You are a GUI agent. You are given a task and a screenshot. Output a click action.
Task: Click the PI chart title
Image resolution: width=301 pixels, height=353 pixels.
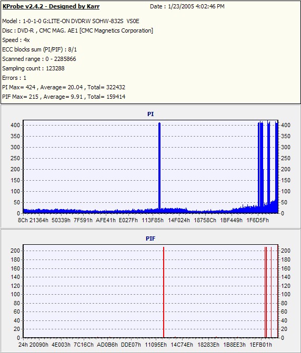[x=150, y=114]
